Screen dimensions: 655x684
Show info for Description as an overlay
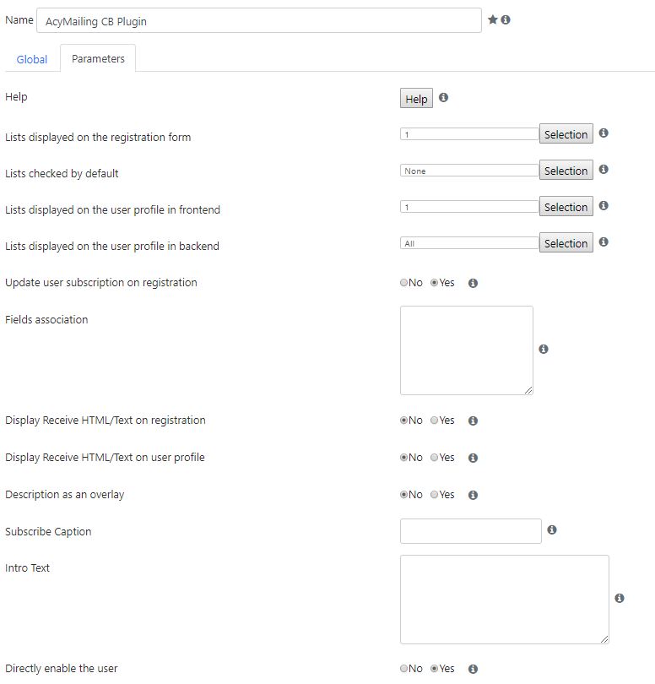[474, 495]
